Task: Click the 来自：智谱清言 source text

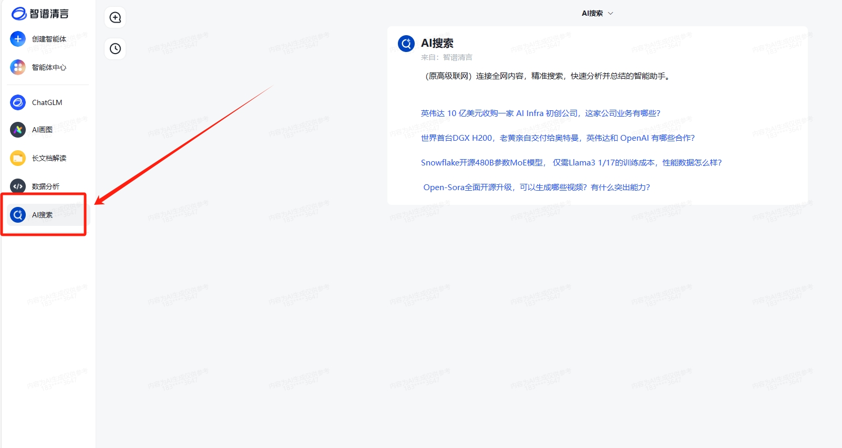Action: [447, 57]
